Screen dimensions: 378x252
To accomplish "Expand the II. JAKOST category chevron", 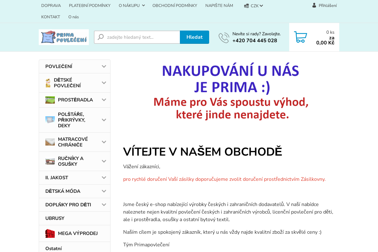I will [104, 177].
